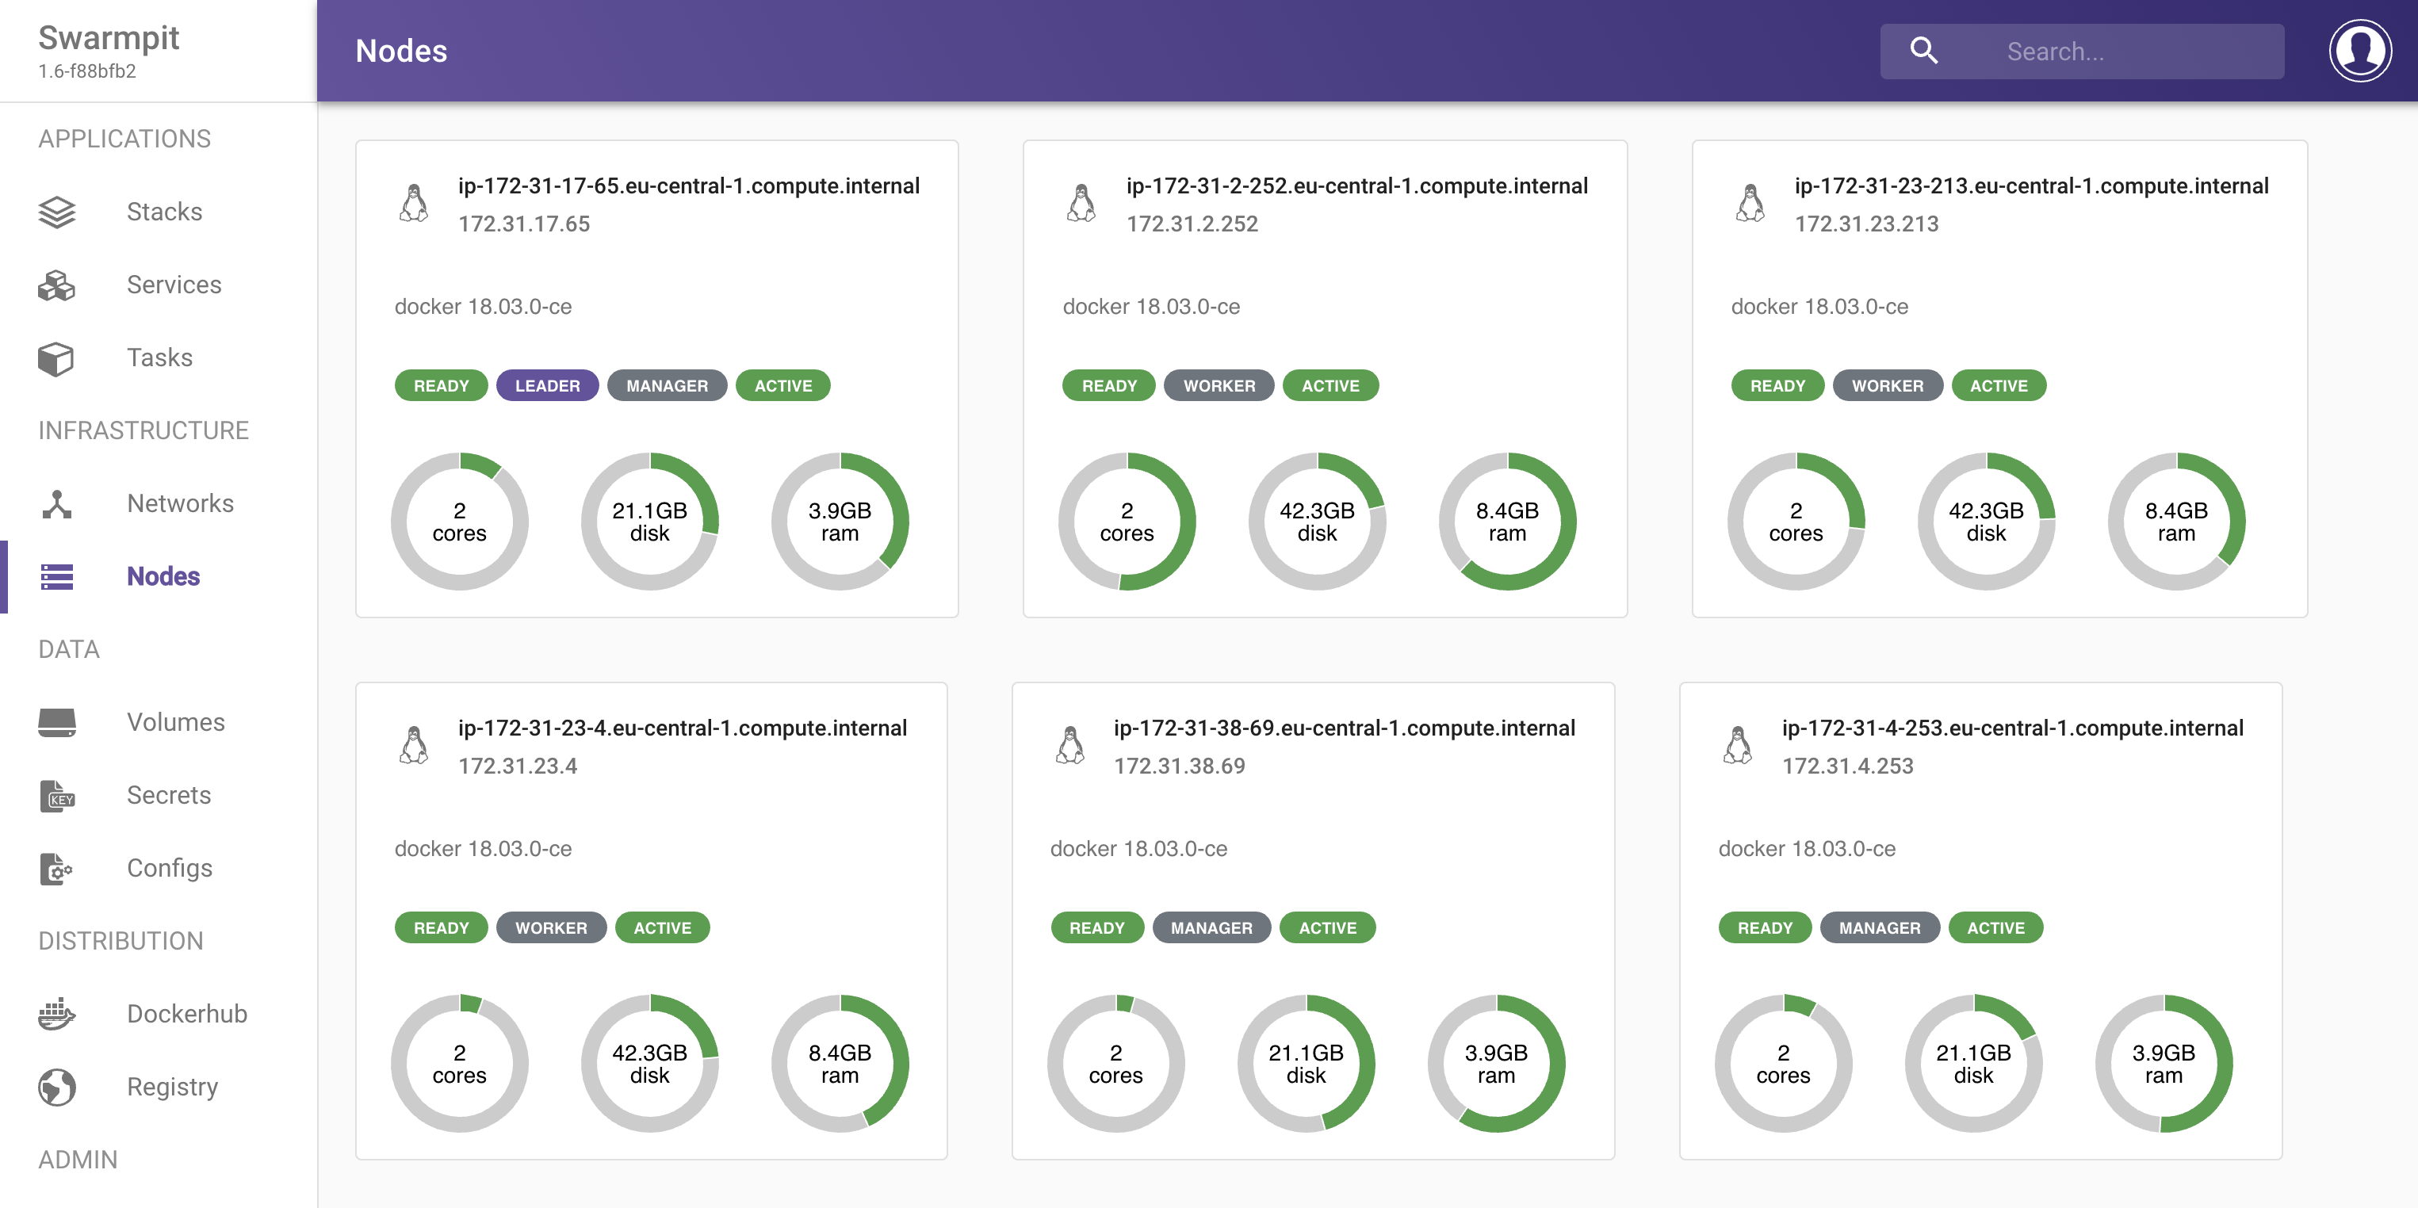Open Registry via the globe icon
Image resolution: width=2418 pixels, height=1208 pixels.
tap(57, 1087)
